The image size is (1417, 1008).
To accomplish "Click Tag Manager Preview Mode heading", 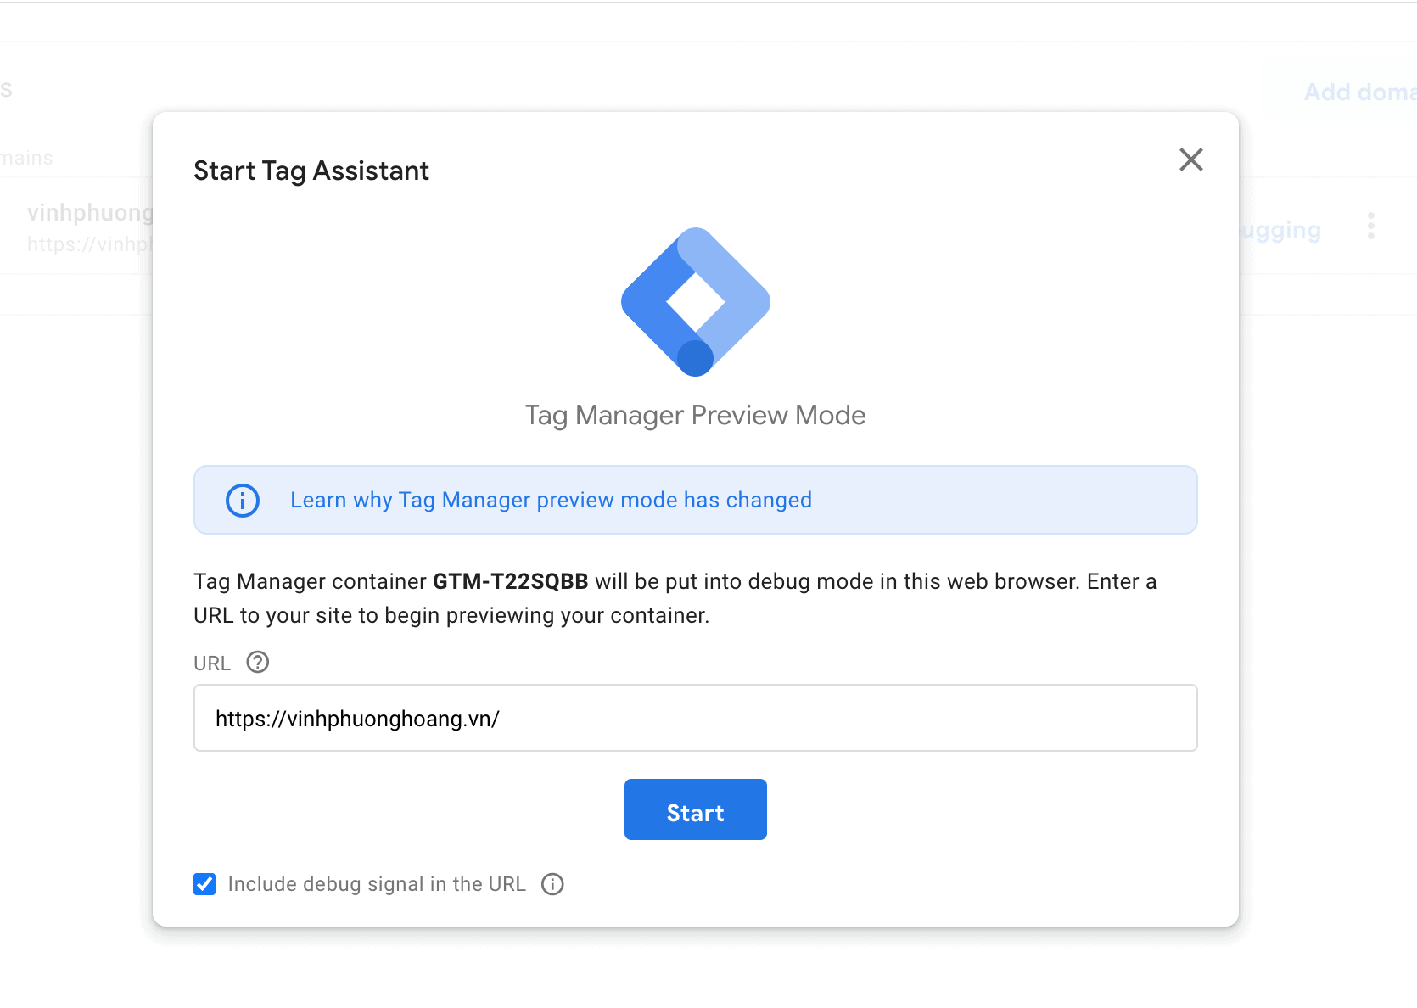I will 696,415.
